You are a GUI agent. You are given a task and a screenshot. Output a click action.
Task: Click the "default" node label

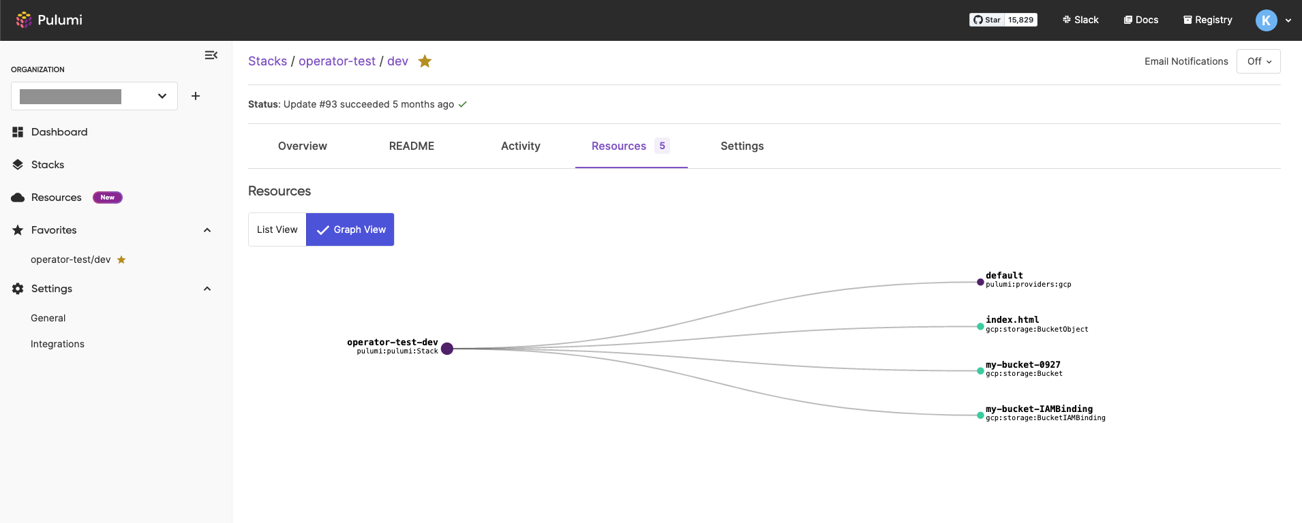1004,275
